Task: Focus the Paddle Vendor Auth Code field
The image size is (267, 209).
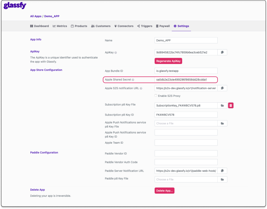Action: click(x=186, y=162)
